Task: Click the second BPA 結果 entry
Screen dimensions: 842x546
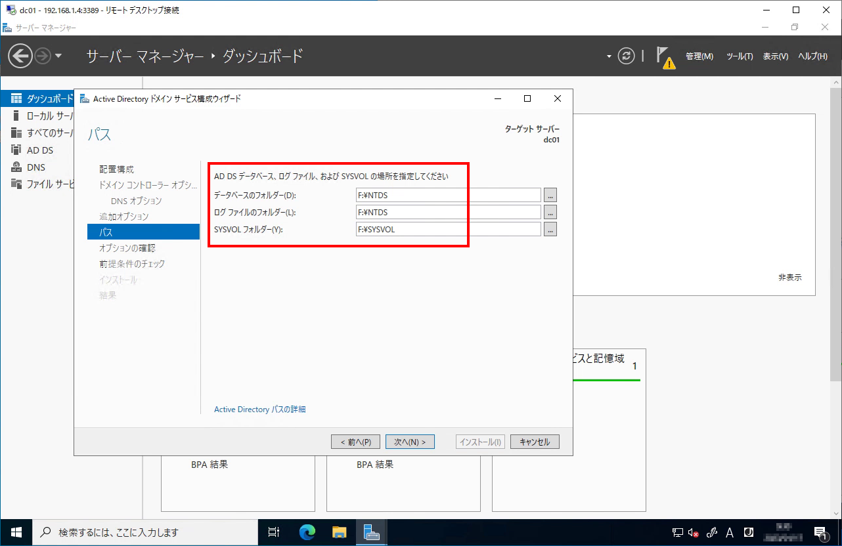Action: tap(375, 465)
